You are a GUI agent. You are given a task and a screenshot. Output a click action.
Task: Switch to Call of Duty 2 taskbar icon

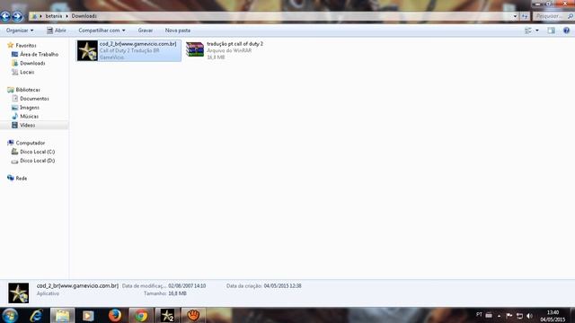tap(167, 315)
